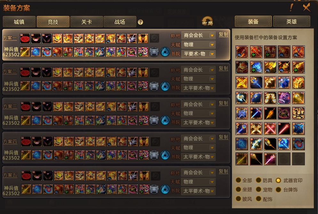Click the silver cauldron icon in 方案二
The width and height of the screenshot is (318, 214).
(154, 86)
